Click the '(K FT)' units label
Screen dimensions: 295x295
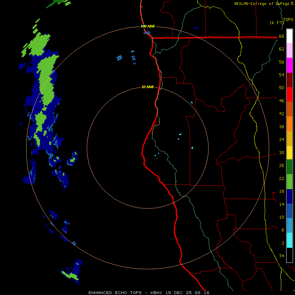tap(277, 23)
